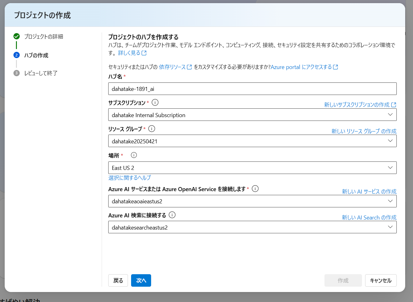Select the レビューして終了 step

tap(41, 73)
